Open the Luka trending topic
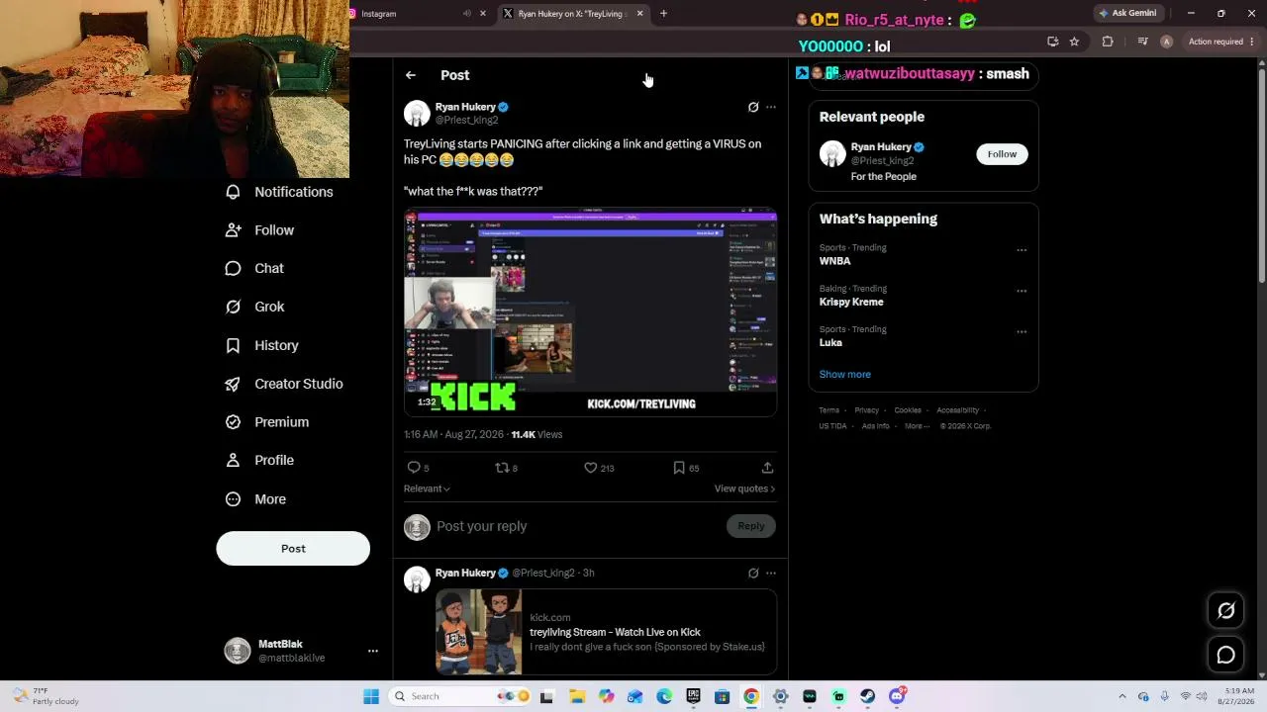Screen dimensions: 1267x712 point(830,342)
